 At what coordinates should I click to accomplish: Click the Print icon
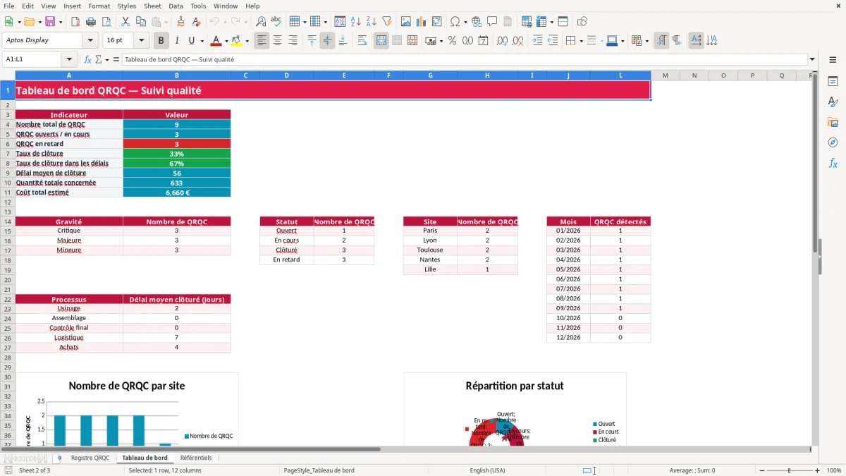tap(90, 22)
